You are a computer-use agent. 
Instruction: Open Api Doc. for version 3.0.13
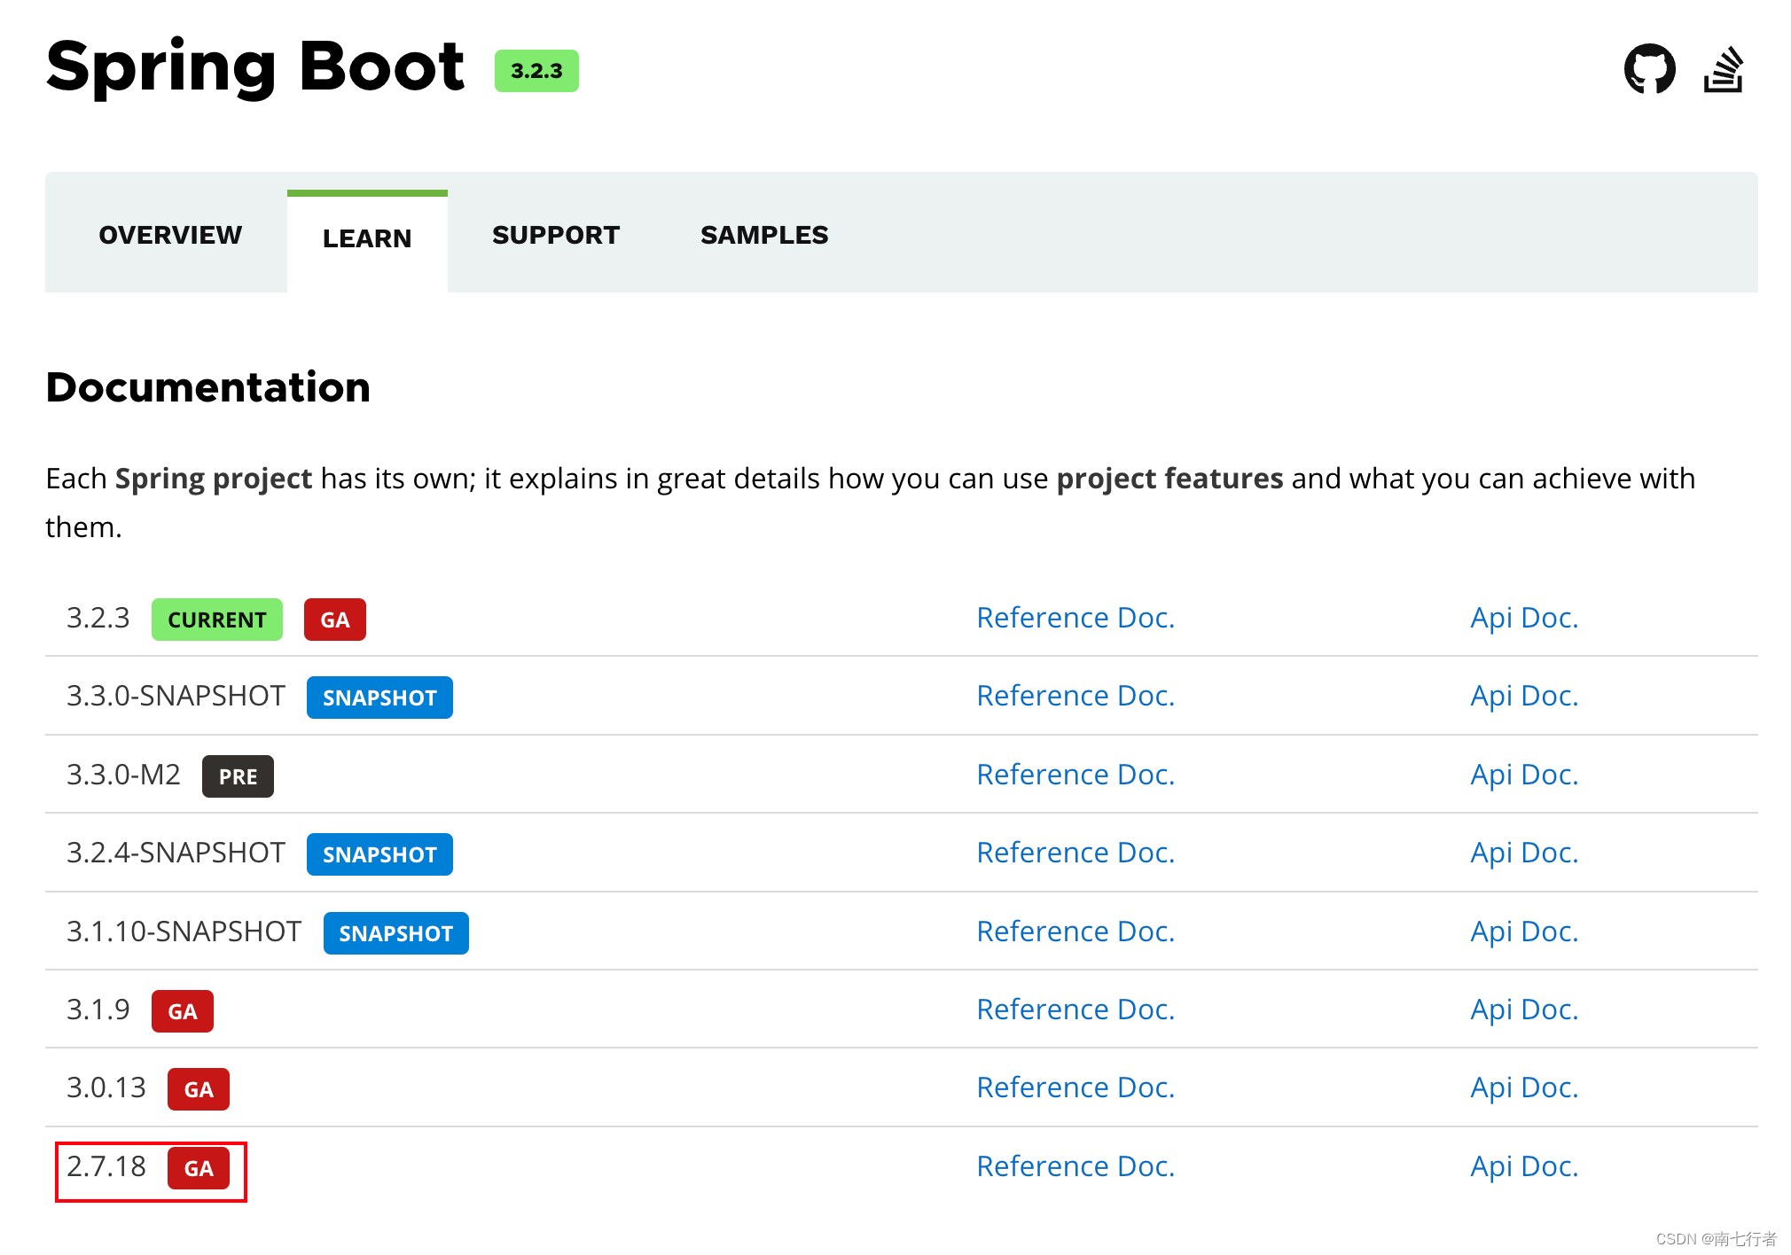[1524, 1087]
